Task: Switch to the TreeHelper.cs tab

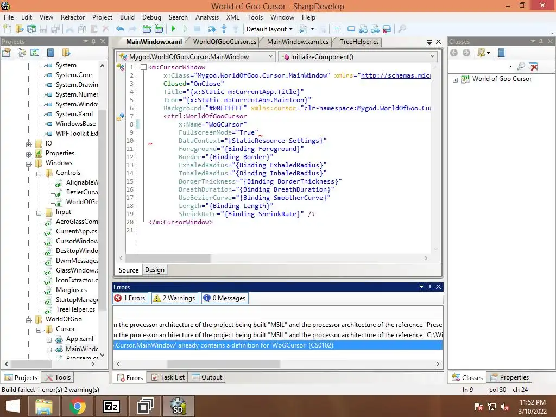Action: (359, 42)
